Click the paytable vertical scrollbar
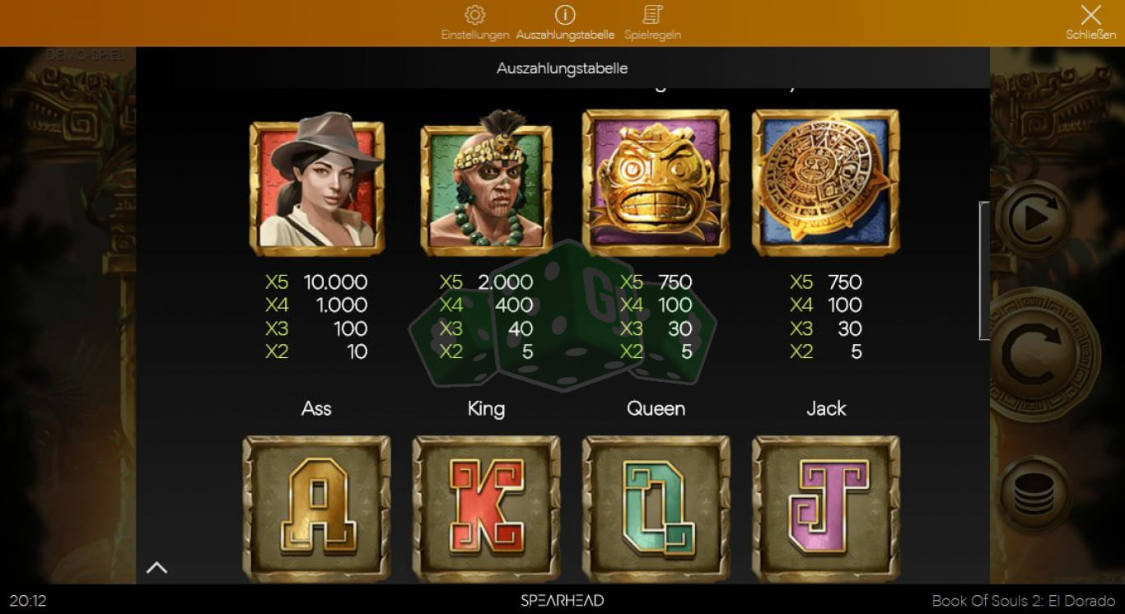Viewport: 1125px width, 614px height. 983,270
